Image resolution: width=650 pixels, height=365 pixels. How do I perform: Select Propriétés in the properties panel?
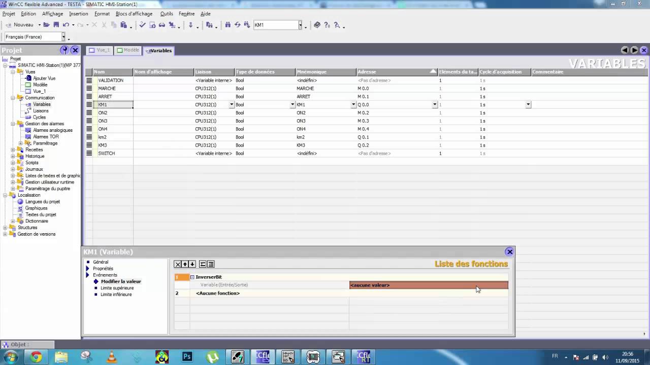coord(103,269)
